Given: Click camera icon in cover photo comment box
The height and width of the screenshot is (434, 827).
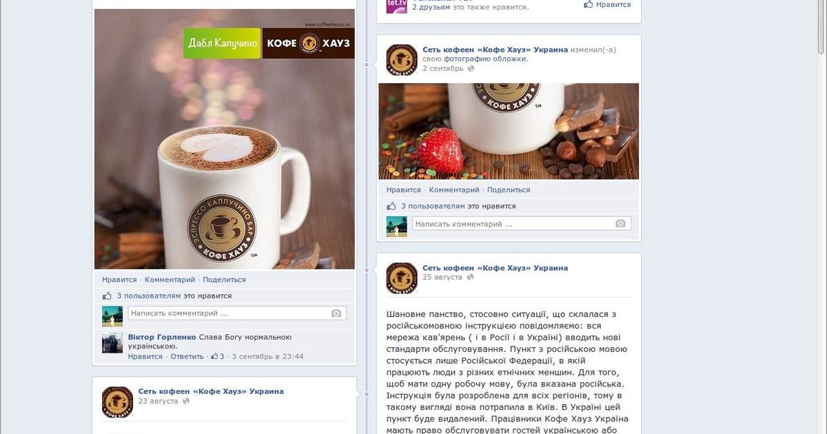Looking at the screenshot, I should [x=620, y=224].
